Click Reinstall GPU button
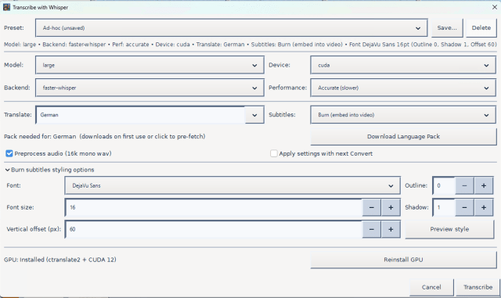The width and height of the screenshot is (501, 298). point(403,260)
